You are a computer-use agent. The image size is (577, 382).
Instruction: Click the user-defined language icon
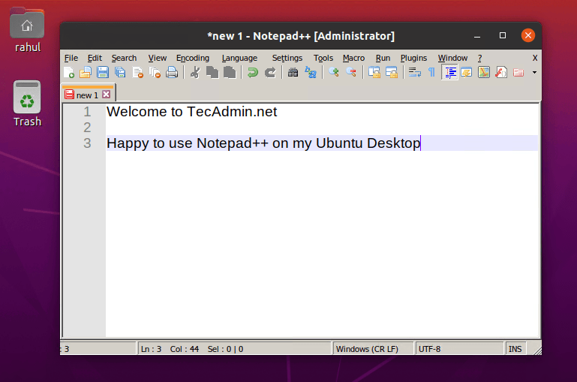click(x=467, y=73)
